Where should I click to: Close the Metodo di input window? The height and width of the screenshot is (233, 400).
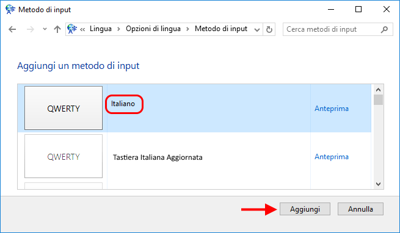coord(386,9)
